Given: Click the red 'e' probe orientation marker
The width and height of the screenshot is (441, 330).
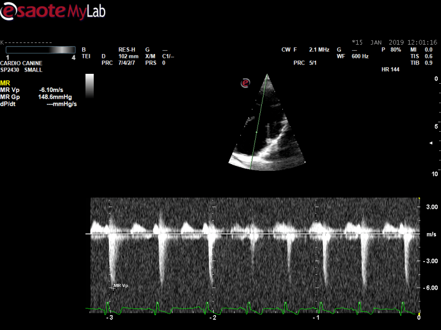Looking at the screenshot, I should tap(246, 83).
